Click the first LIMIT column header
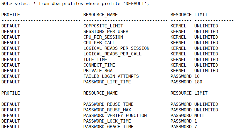 (x=201, y=15)
